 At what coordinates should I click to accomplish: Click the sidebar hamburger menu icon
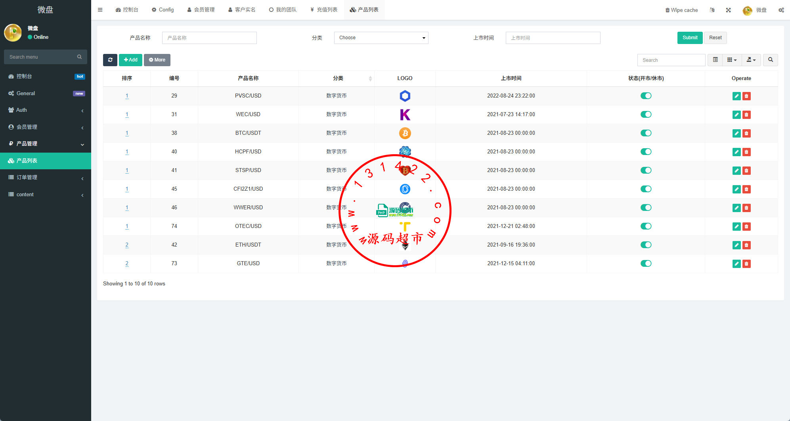click(100, 10)
